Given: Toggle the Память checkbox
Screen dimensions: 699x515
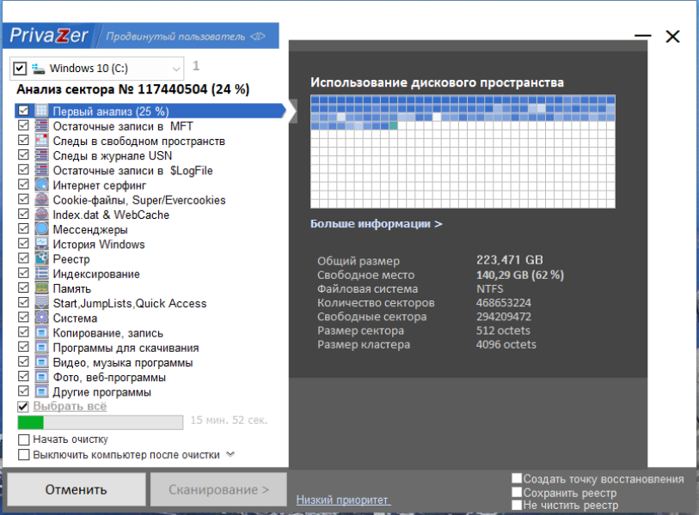Looking at the screenshot, I should (x=23, y=288).
